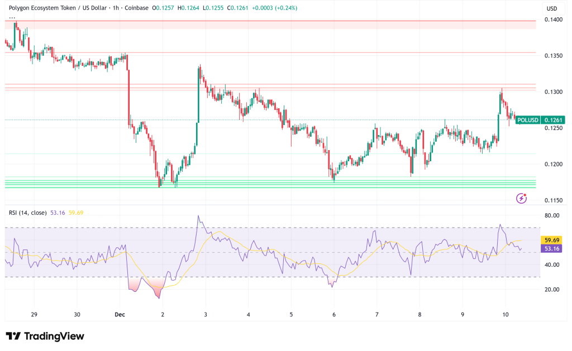
Task: Open the USD currency selector
Action: click(x=551, y=8)
